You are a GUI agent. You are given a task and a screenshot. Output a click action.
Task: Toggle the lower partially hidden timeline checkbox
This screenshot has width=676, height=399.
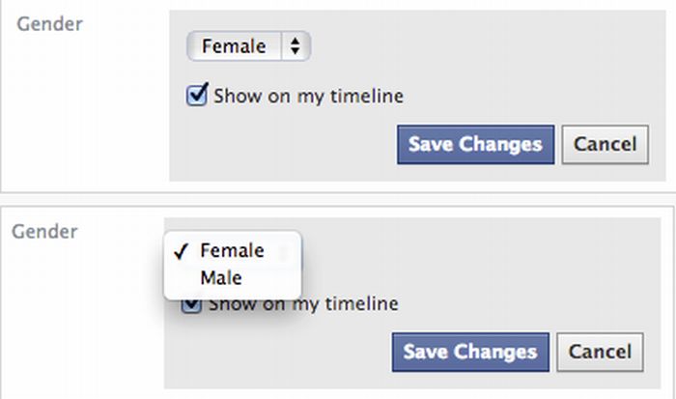pos(193,306)
